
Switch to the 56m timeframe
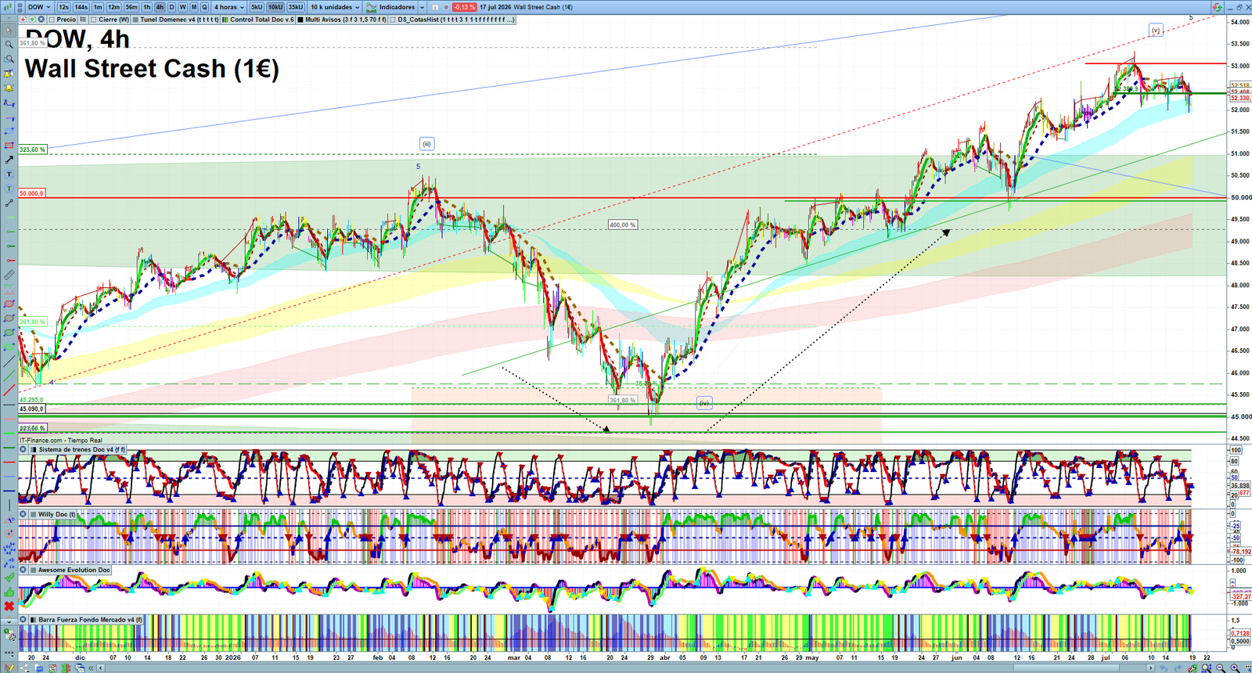coord(131,7)
